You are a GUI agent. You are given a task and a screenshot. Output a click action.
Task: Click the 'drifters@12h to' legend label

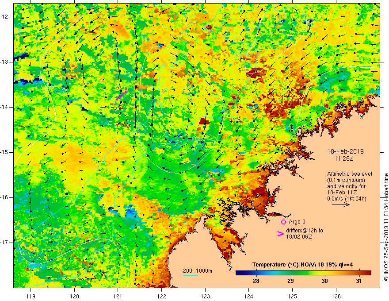coord(305,231)
